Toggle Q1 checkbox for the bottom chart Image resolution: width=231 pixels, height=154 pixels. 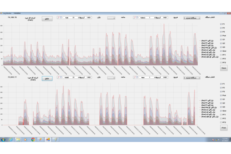[221, 99]
